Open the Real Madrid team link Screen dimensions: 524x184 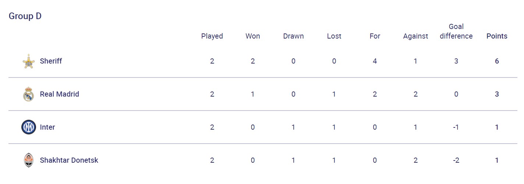(x=59, y=94)
